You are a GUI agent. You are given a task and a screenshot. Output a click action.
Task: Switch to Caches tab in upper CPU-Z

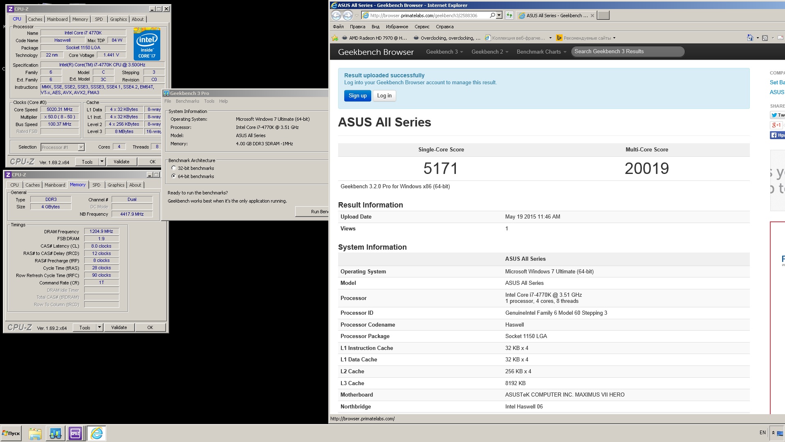pos(35,19)
